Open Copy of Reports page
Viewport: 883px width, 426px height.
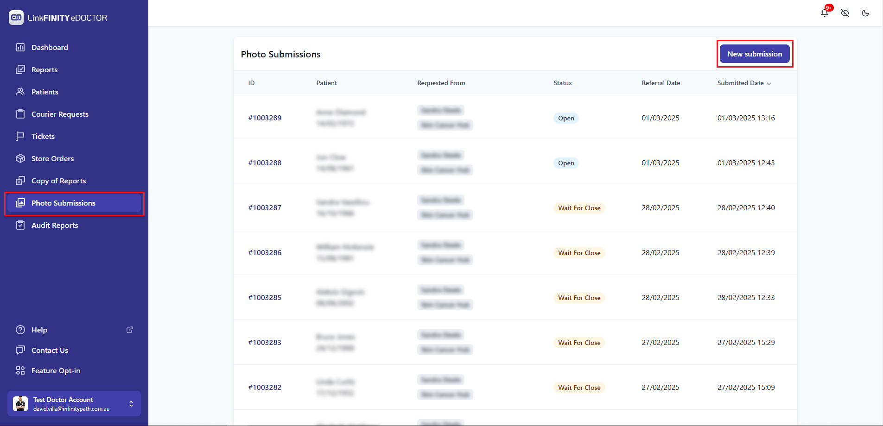[58, 181]
